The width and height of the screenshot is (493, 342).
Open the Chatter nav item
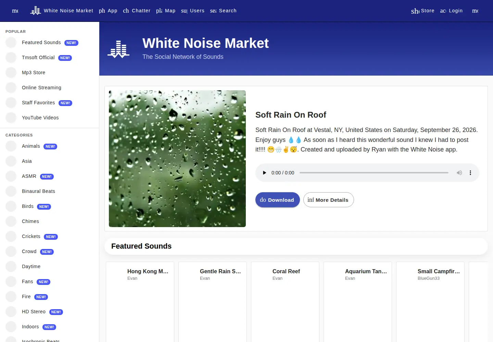pyautogui.click(x=137, y=11)
